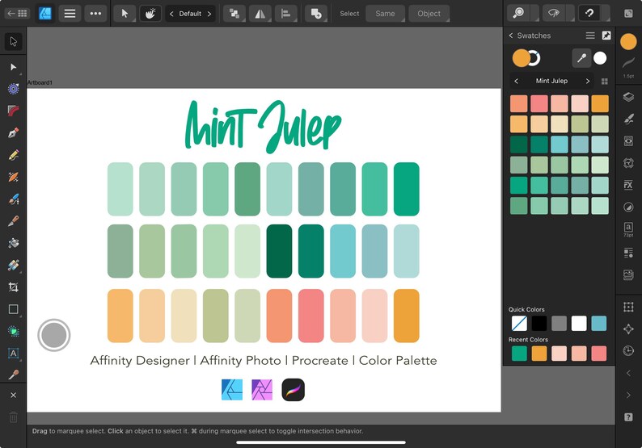
Task: Open the Layers studio
Action: [628, 97]
